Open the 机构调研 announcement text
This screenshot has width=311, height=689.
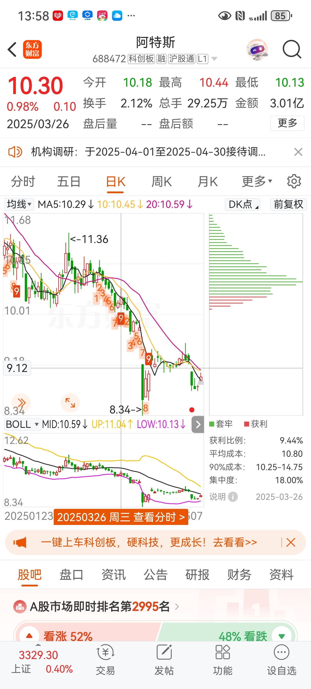[x=148, y=152]
